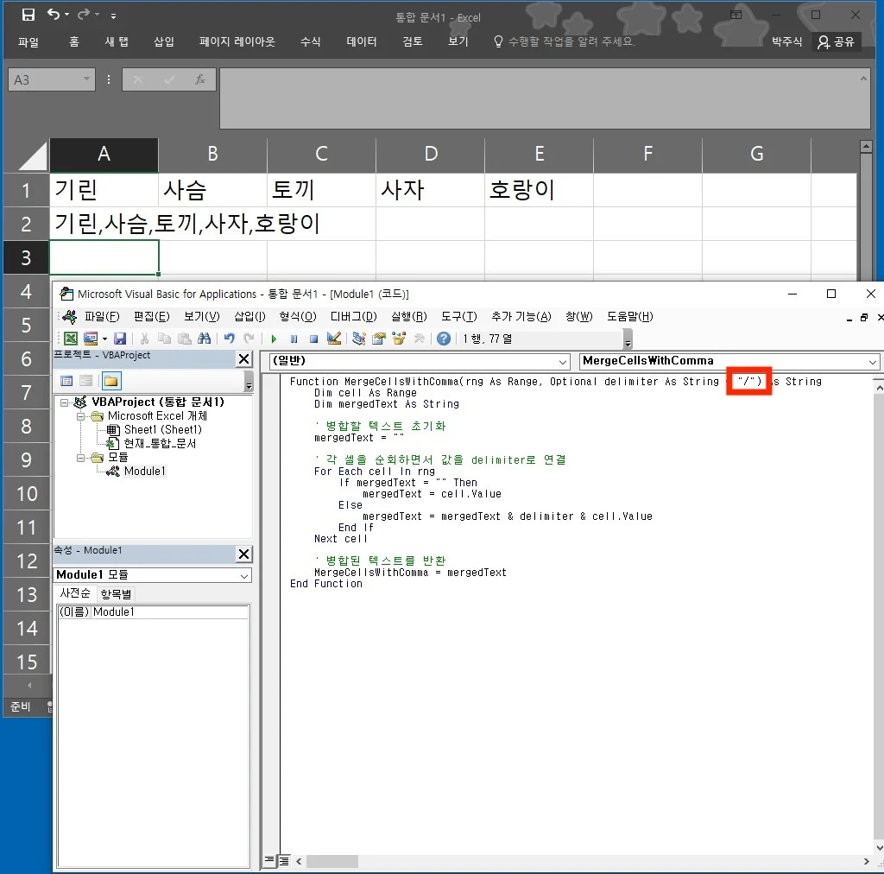Click the View Microsoft Excel icon in VBA toolbar
Image resolution: width=884 pixels, height=874 pixels.
(71, 339)
